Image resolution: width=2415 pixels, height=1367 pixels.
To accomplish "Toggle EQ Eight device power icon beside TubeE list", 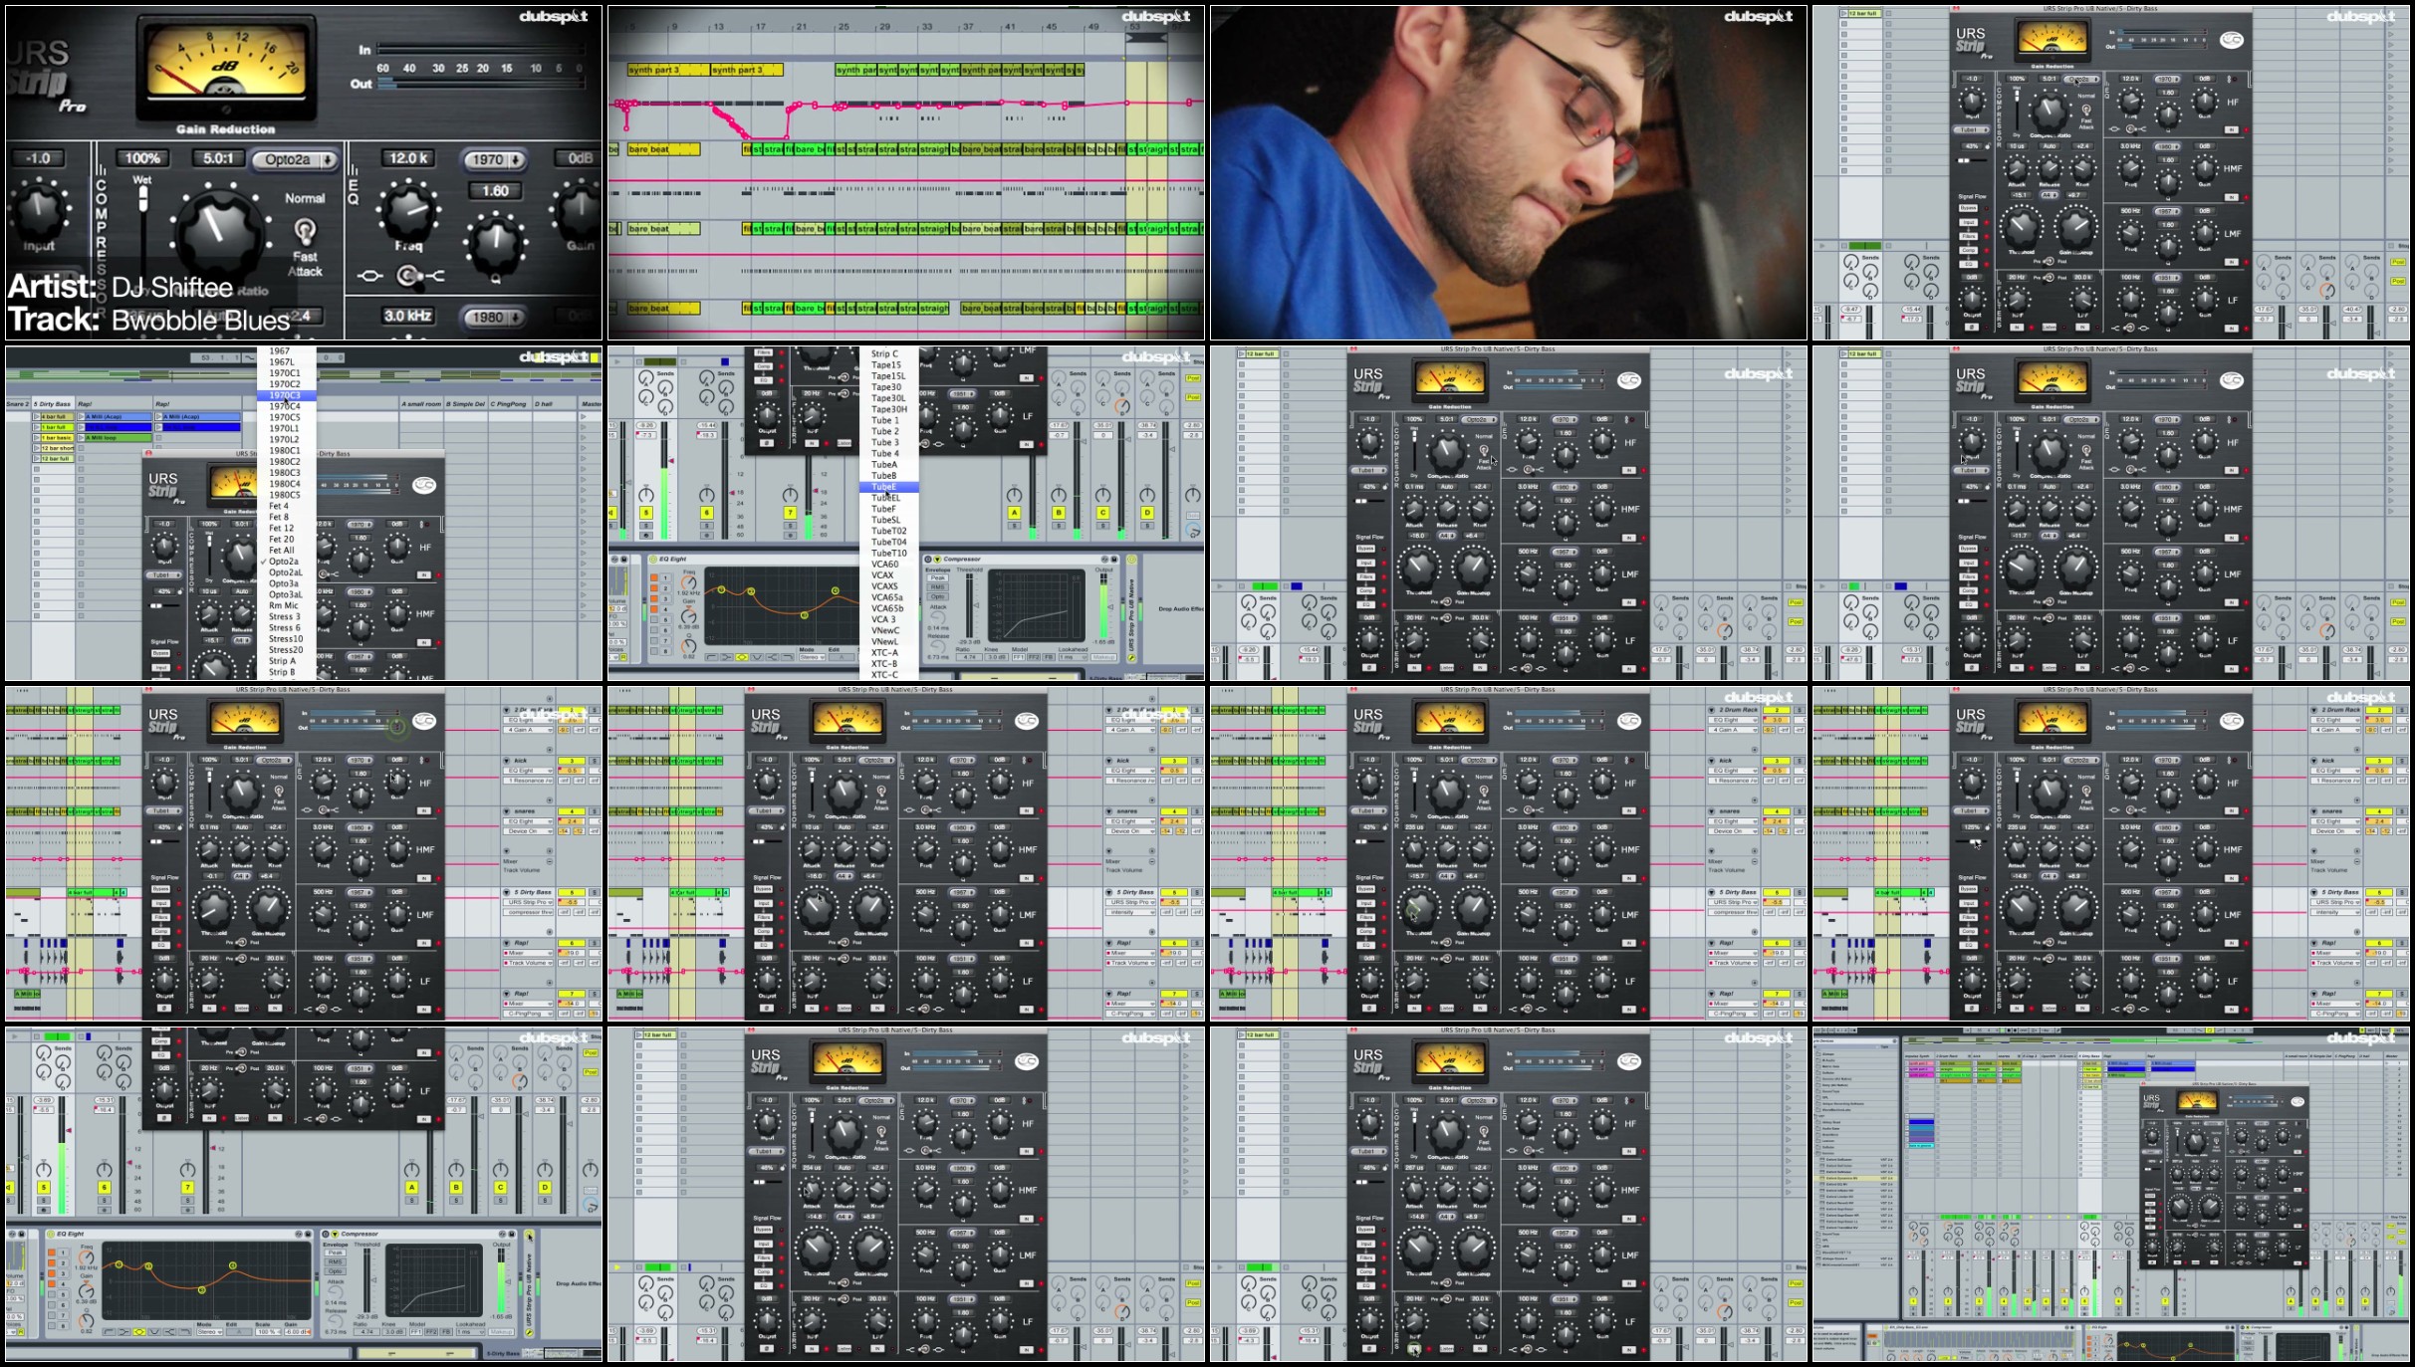I will coord(653,560).
